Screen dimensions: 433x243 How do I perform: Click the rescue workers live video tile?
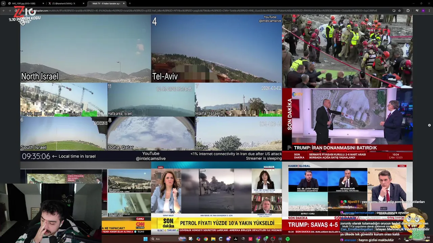click(x=347, y=51)
